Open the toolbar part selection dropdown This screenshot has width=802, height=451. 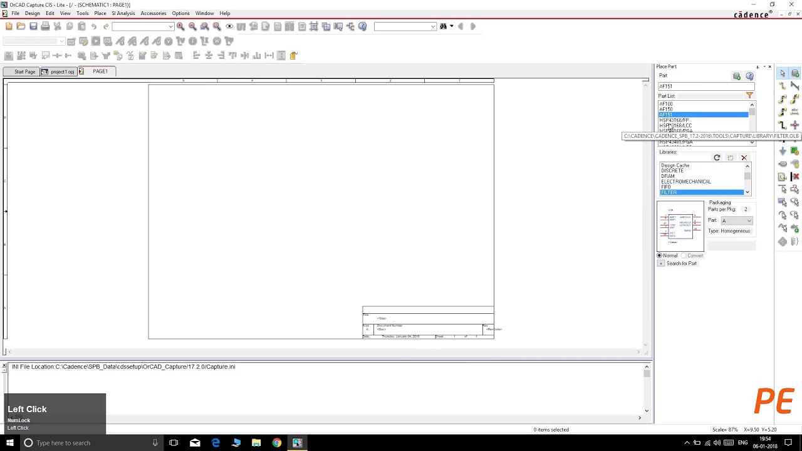tap(170, 26)
